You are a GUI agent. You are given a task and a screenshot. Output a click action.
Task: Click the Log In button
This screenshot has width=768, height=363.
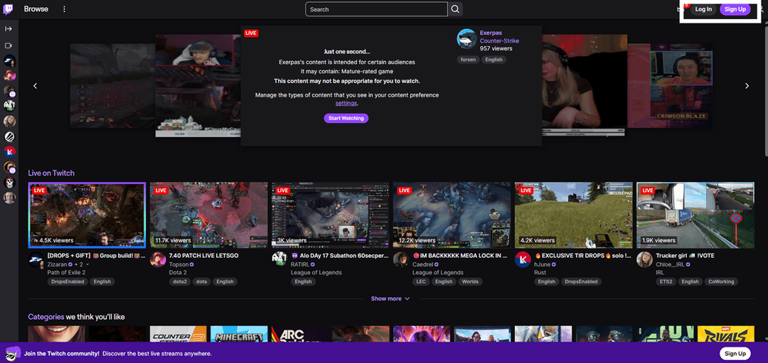703,9
